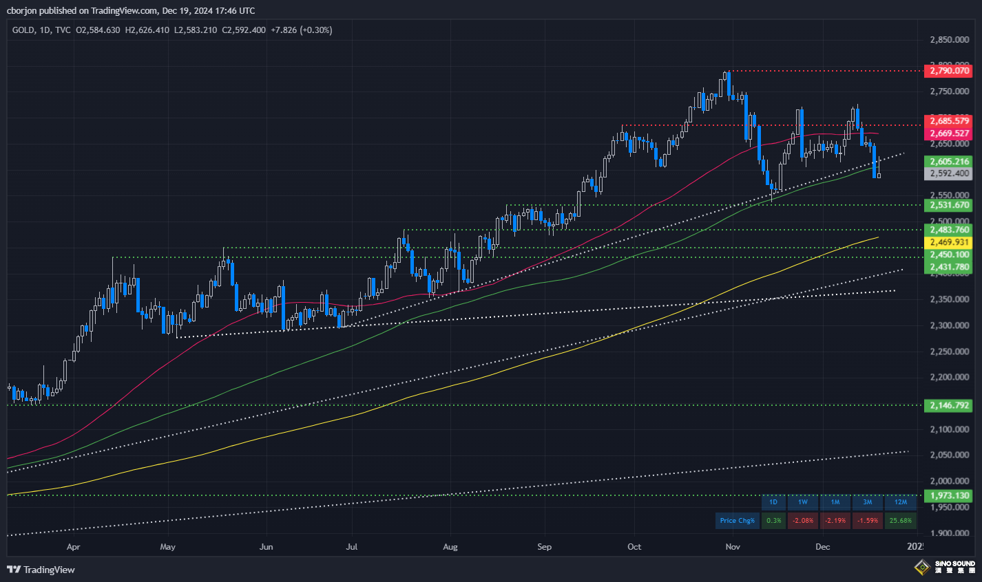
Task: Click the GOLD symbol name in the legend
Action: tap(23, 30)
